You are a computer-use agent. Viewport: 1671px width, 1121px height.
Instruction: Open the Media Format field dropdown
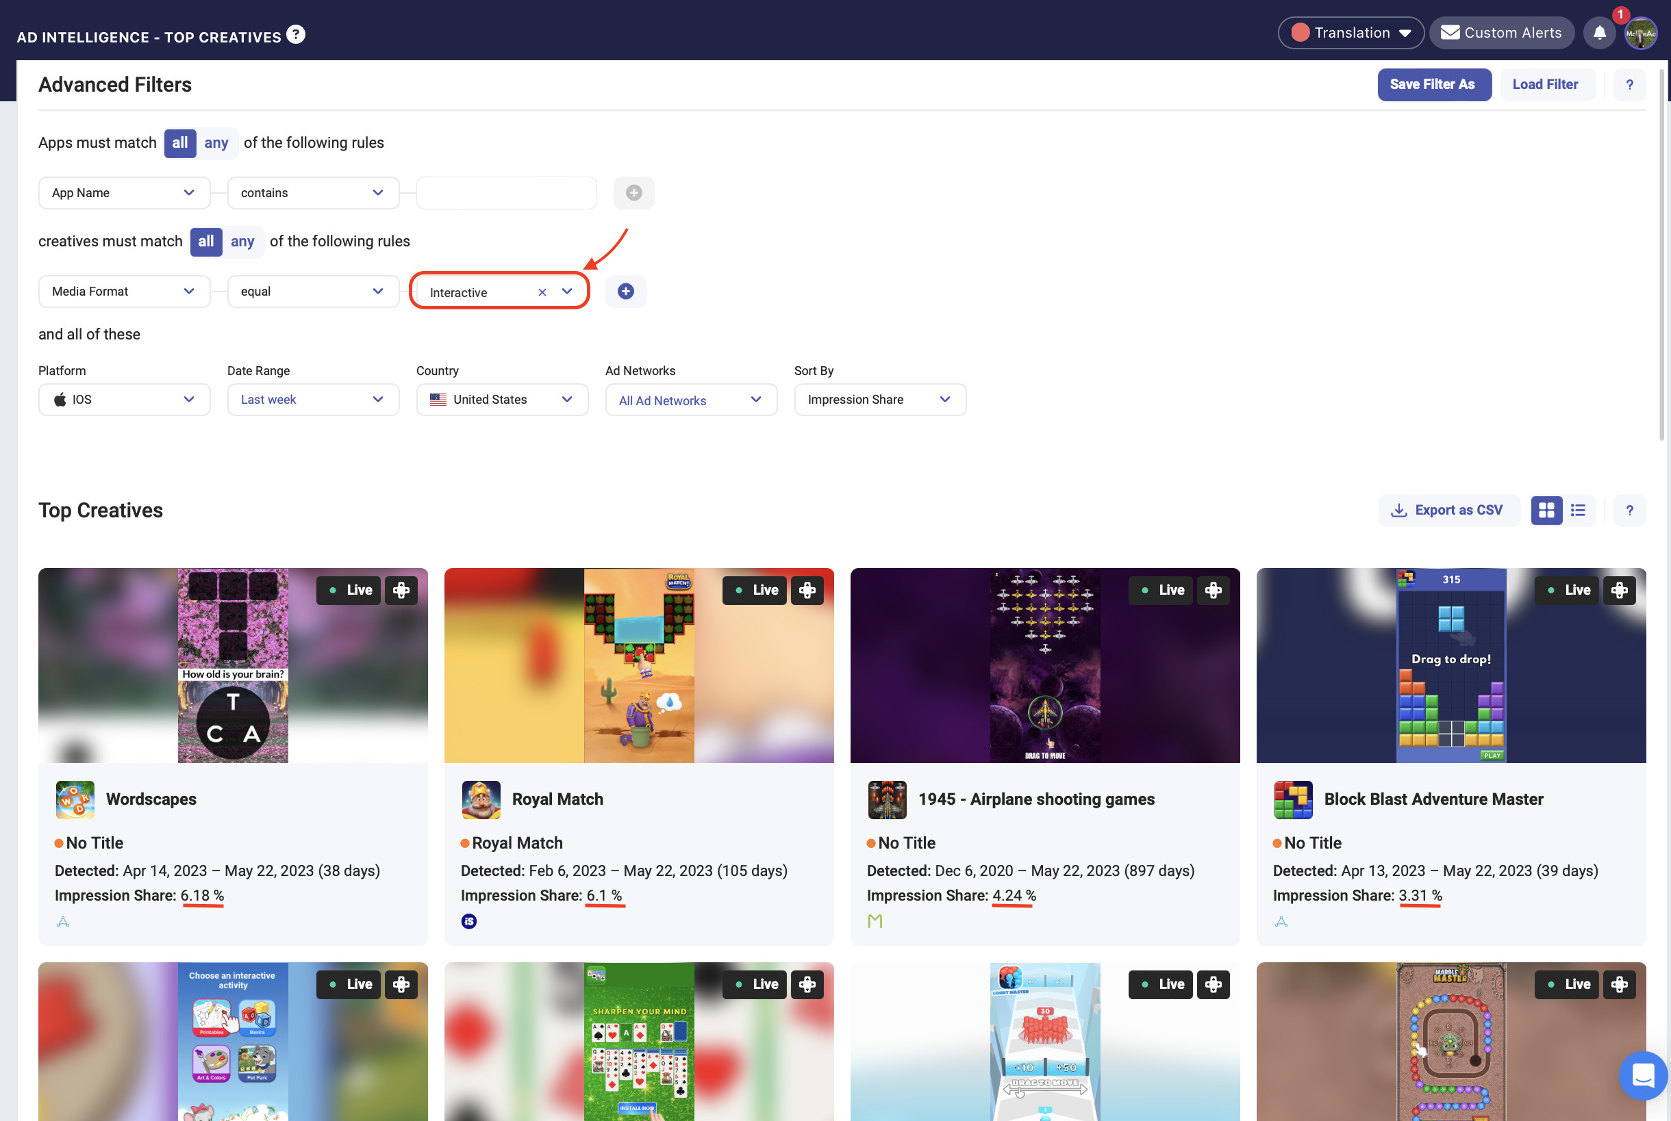(125, 291)
